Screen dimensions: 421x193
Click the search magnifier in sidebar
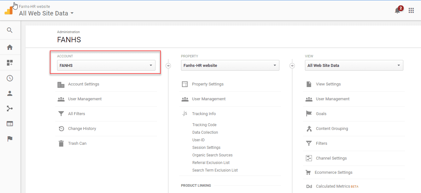coord(10,30)
